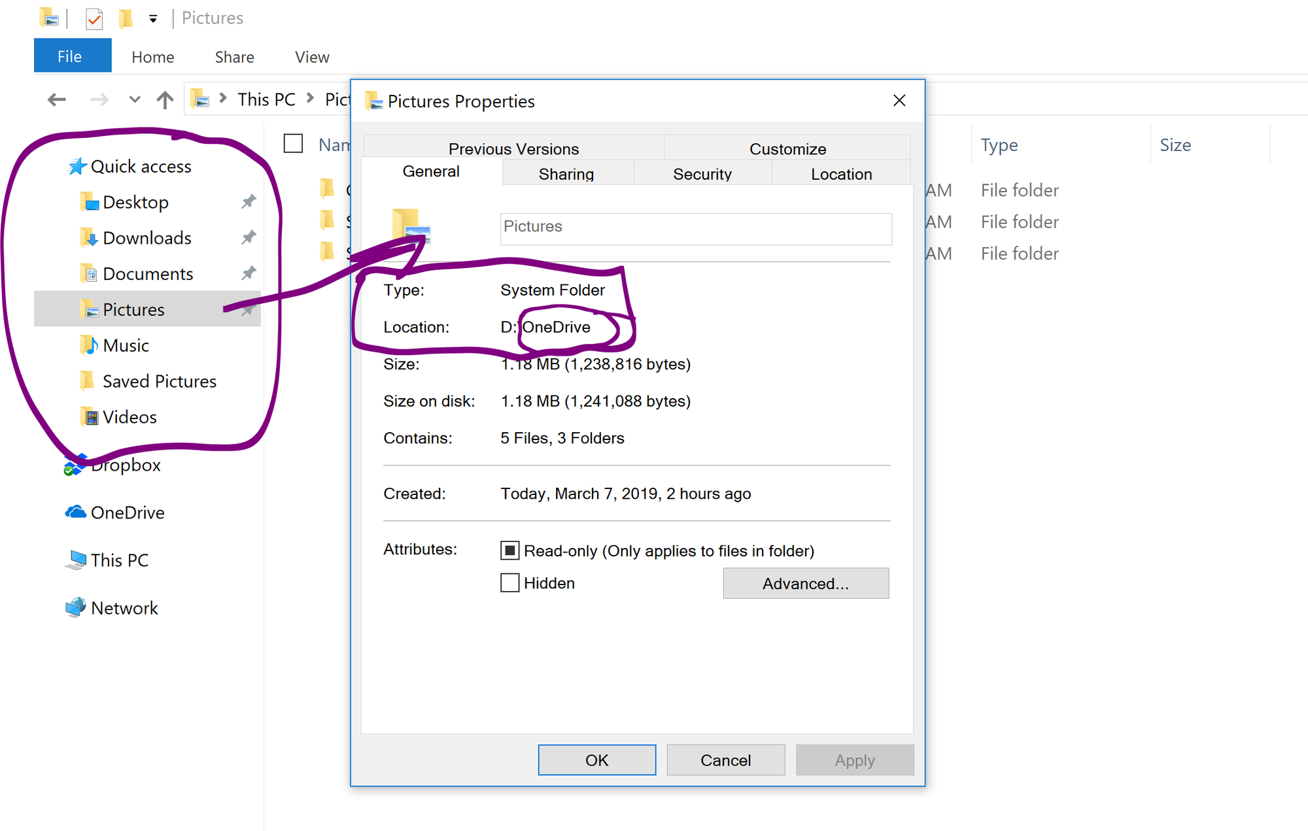The image size is (1308, 831).
Task: Go forward with the forward arrow
Action: point(99,99)
